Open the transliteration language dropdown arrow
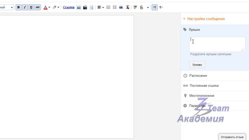This screenshot has width=249, height=140. pos(148,7)
